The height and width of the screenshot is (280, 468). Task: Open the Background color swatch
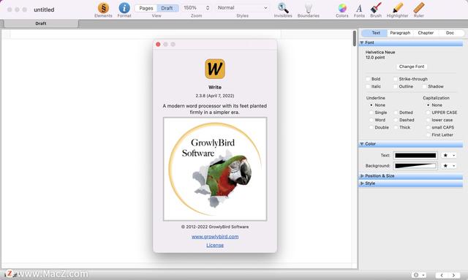click(415, 166)
